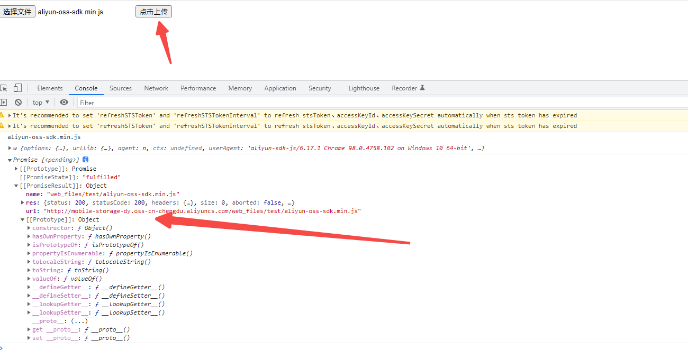Expand the w {options...} logged object
Viewport: 688px width, 350px height.
(10, 148)
